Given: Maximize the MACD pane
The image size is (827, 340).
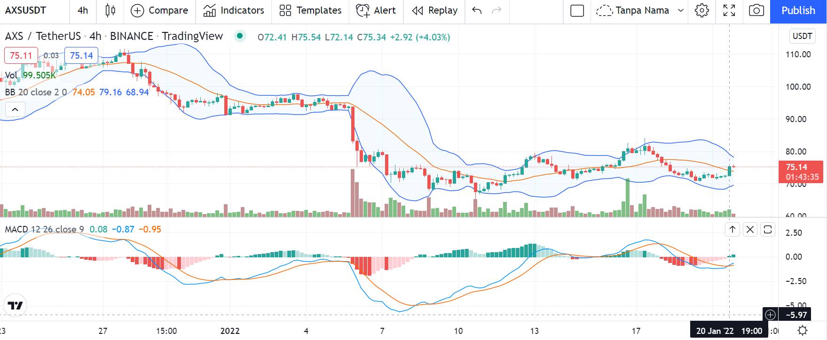Looking at the screenshot, I should (x=768, y=229).
